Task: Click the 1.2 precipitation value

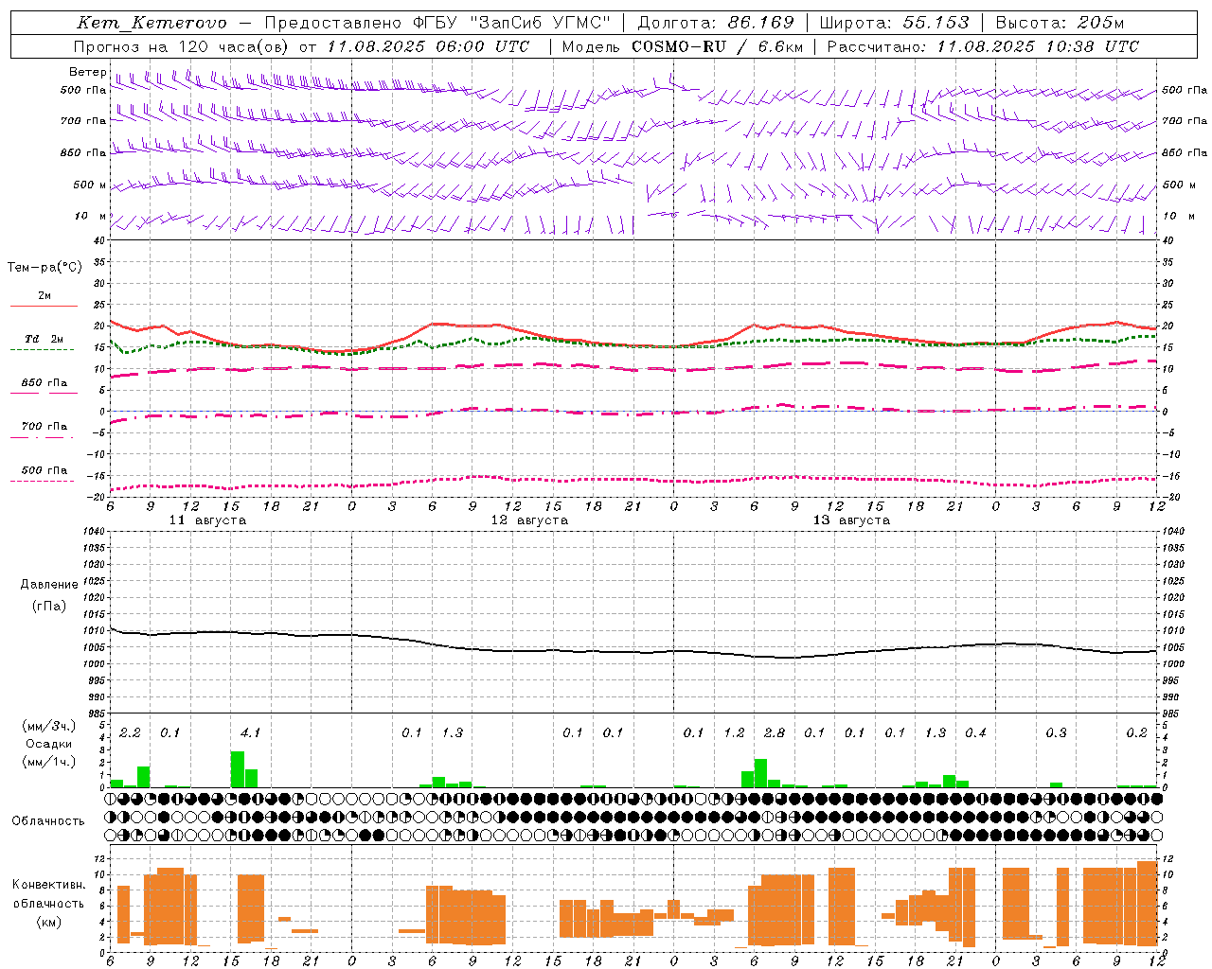Action: [x=734, y=732]
